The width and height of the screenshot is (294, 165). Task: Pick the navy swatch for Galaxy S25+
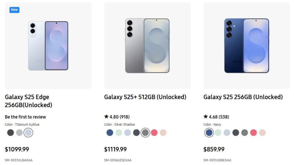tap(110, 133)
